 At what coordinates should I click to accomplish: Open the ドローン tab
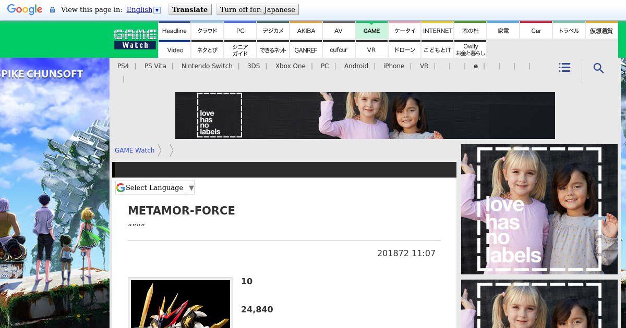(x=404, y=49)
